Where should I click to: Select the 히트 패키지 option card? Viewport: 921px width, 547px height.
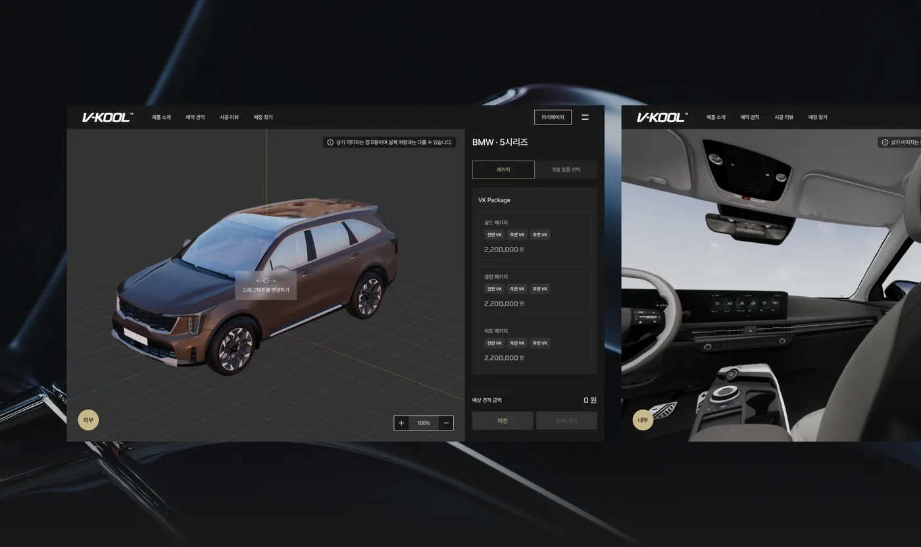[534, 344]
